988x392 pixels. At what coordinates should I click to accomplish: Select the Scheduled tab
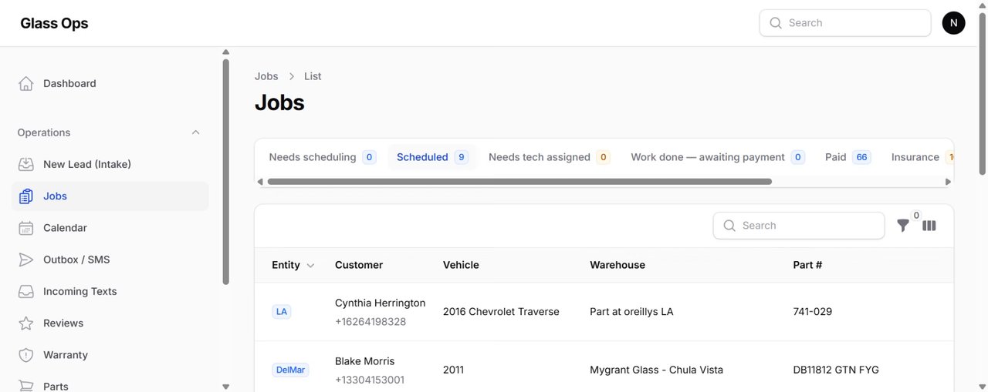point(432,157)
